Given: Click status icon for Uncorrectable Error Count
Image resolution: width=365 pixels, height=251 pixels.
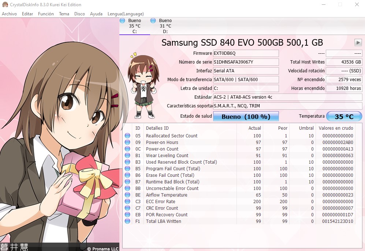Looking at the screenshot, I should [127, 188].
